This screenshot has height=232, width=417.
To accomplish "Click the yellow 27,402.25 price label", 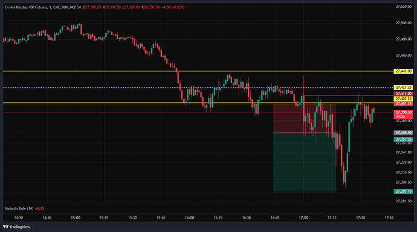I will 403,99.
